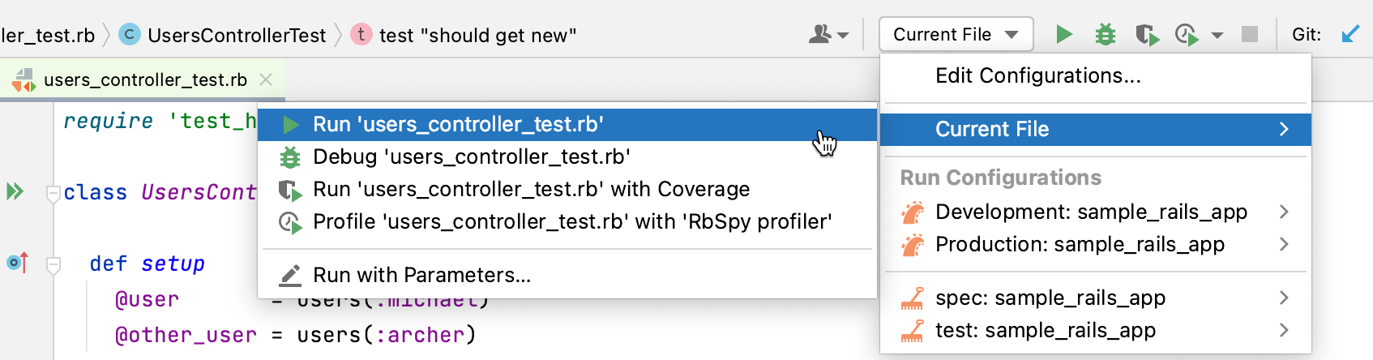Click the Profile toolbar icon
1373x360 pixels.
1187,35
